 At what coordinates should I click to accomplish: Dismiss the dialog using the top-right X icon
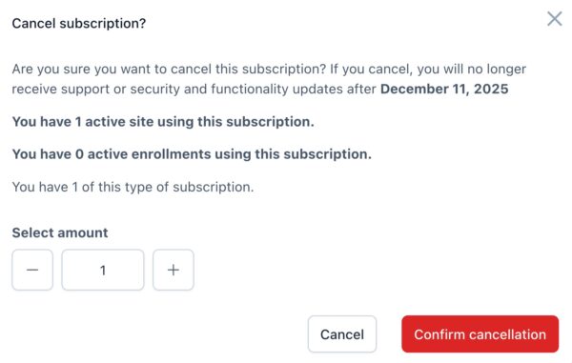pos(555,19)
